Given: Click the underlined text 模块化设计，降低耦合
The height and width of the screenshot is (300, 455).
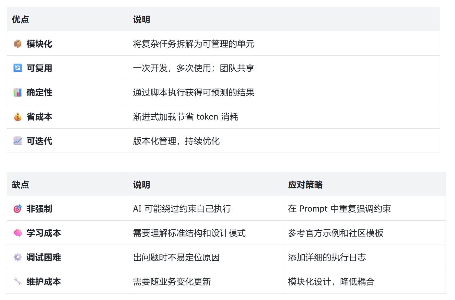Looking at the screenshot, I should 331,282.
